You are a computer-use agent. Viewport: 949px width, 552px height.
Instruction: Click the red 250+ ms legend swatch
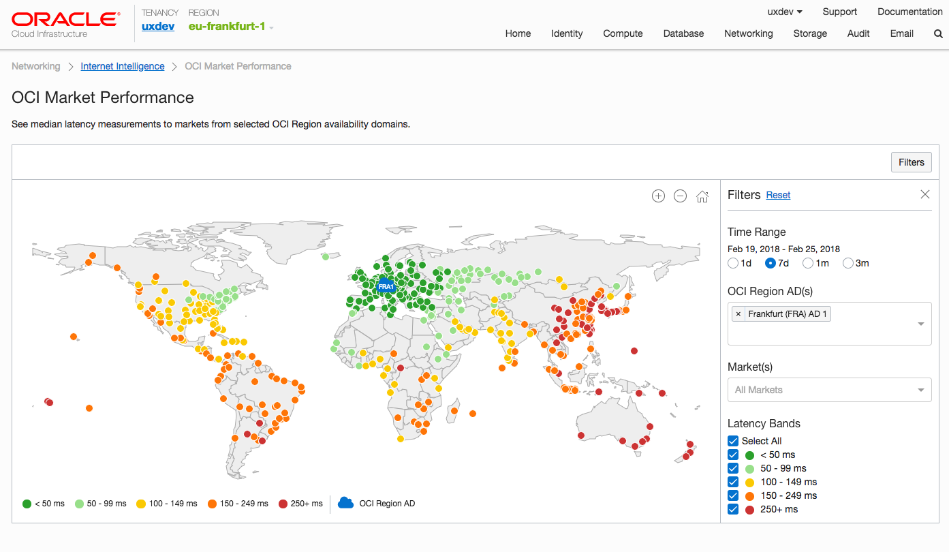283,504
